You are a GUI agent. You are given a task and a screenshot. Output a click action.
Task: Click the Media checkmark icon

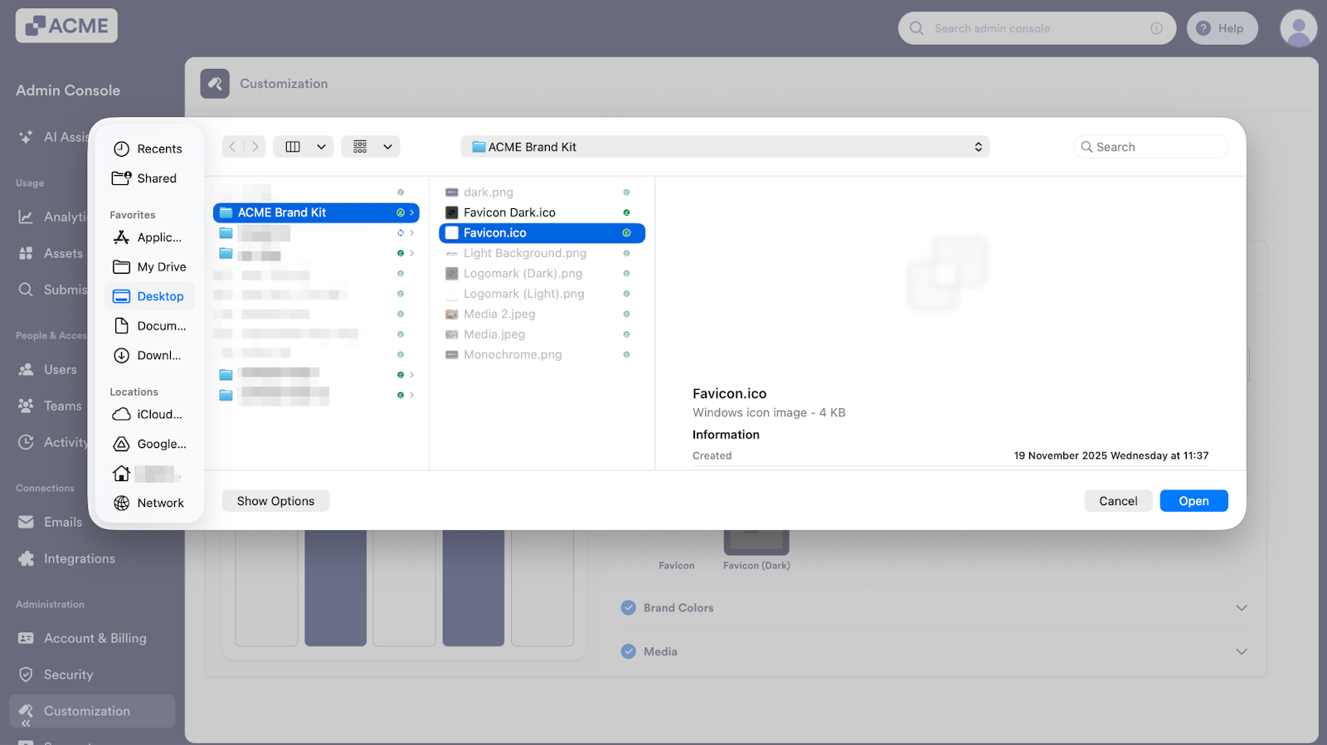click(x=629, y=652)
